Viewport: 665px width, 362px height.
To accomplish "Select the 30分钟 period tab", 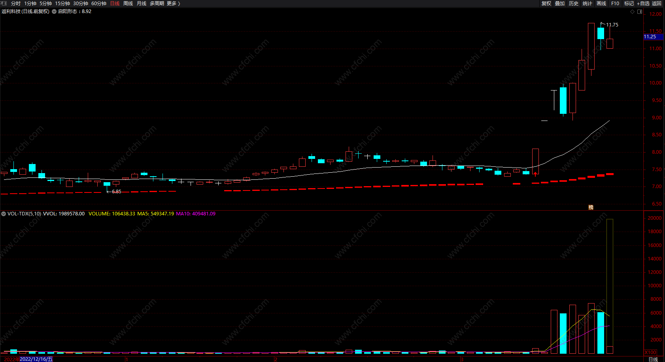I will tap(81, 3).
